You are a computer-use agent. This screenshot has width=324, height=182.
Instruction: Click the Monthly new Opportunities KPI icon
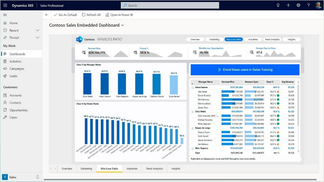195,52
